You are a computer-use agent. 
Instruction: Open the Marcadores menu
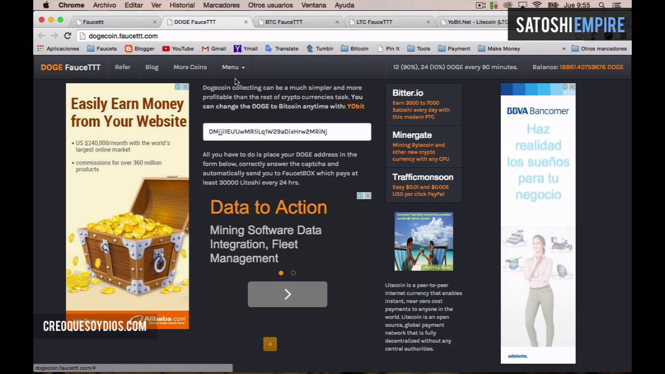pyautogui.click(x=221, y=5)
